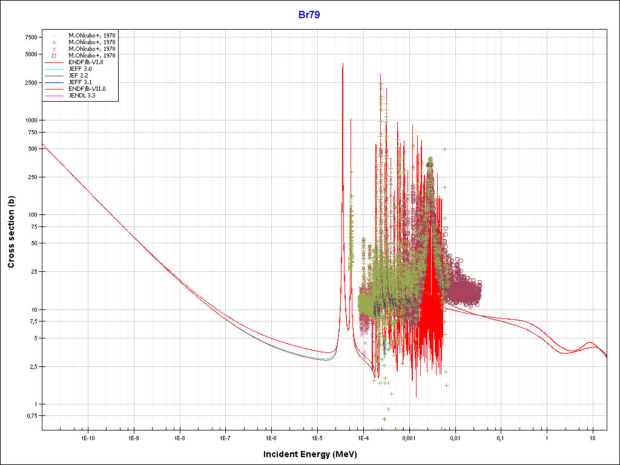Click the 1E-10 x-axis tick label
This screenshot has height=465, width=620.
coord(88,438)
